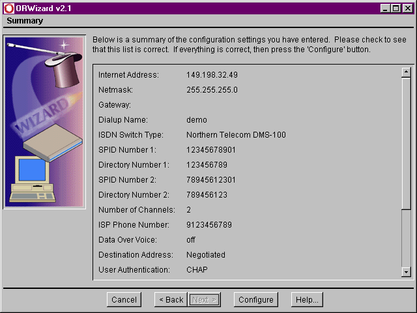Minimize the ORWizard window
The width and height of the screenshot is (417, 313).
384,8
